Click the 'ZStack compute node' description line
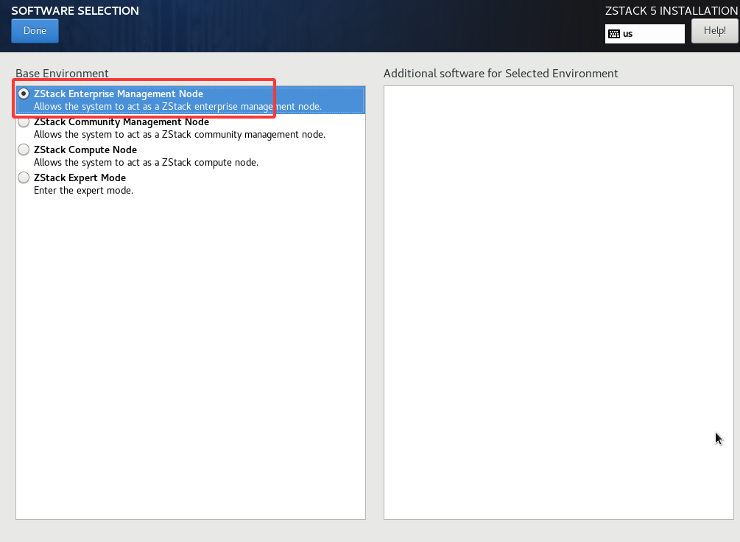Image resolution: width=740 pixels, height=542 pixels. [147, 163]
